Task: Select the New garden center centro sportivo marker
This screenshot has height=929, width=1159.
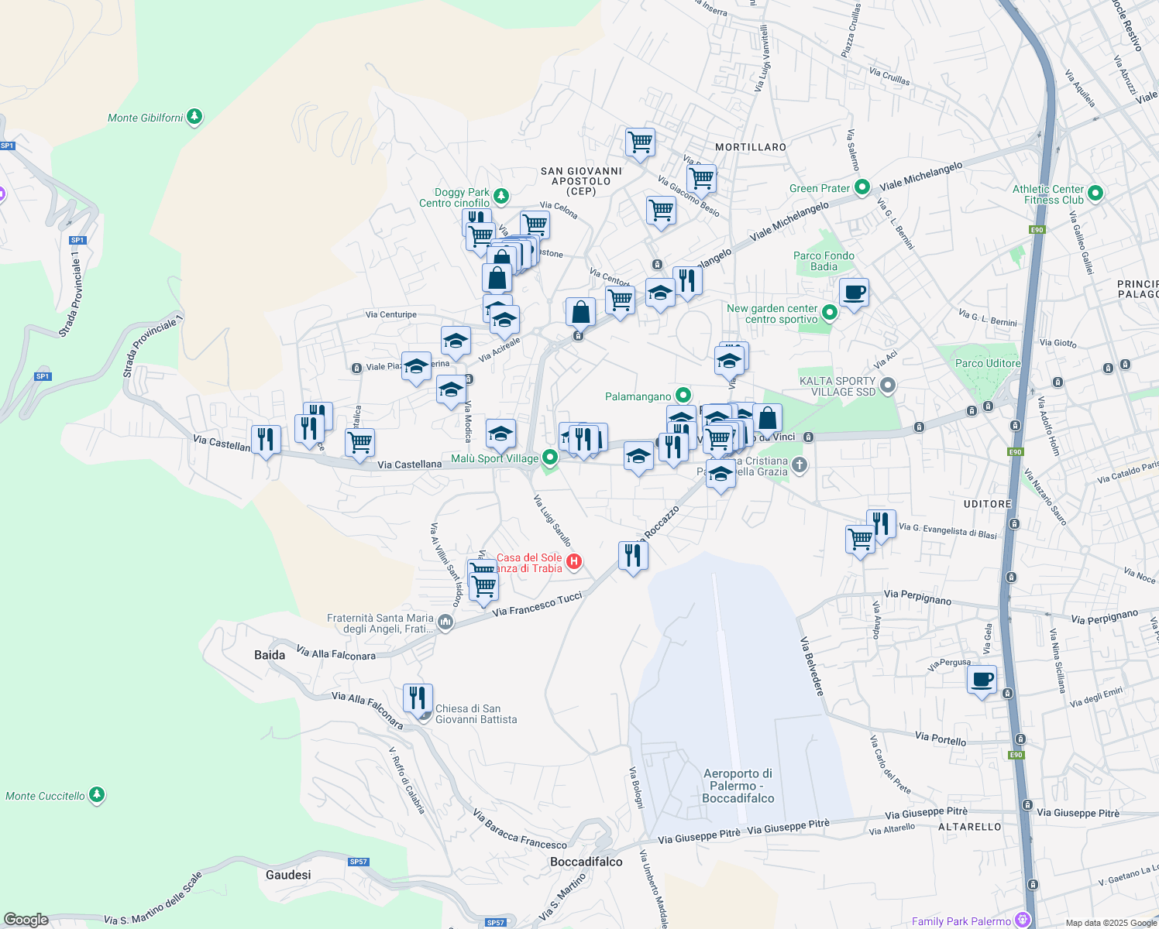Action: coord(830,313)
